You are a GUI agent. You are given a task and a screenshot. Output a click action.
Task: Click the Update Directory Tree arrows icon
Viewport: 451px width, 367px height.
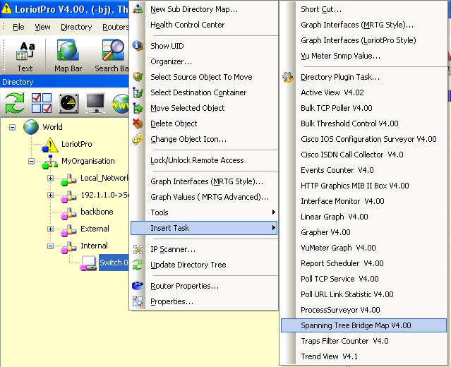click(138, 265)
